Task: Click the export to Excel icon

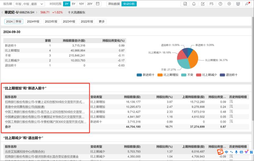Action: [x=185, y=4]
